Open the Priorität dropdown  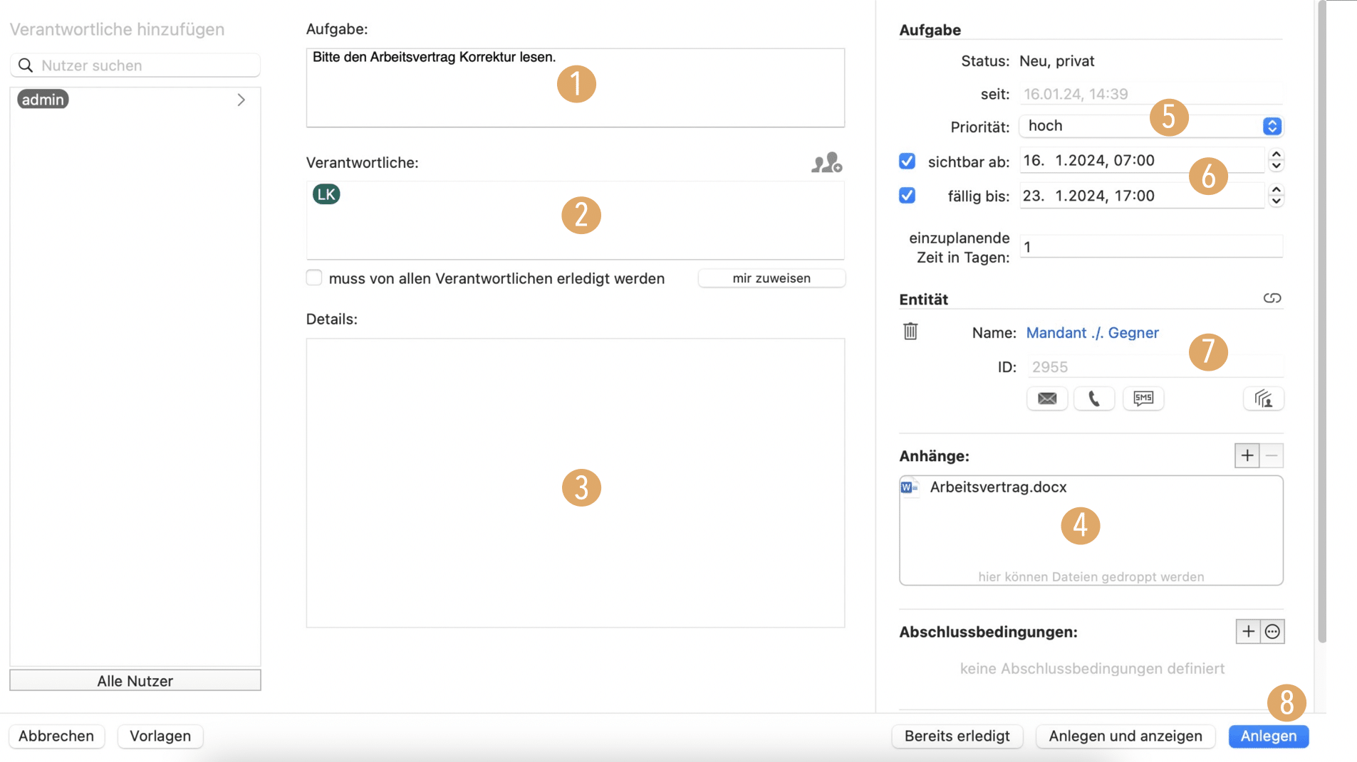coord(1151,126)
